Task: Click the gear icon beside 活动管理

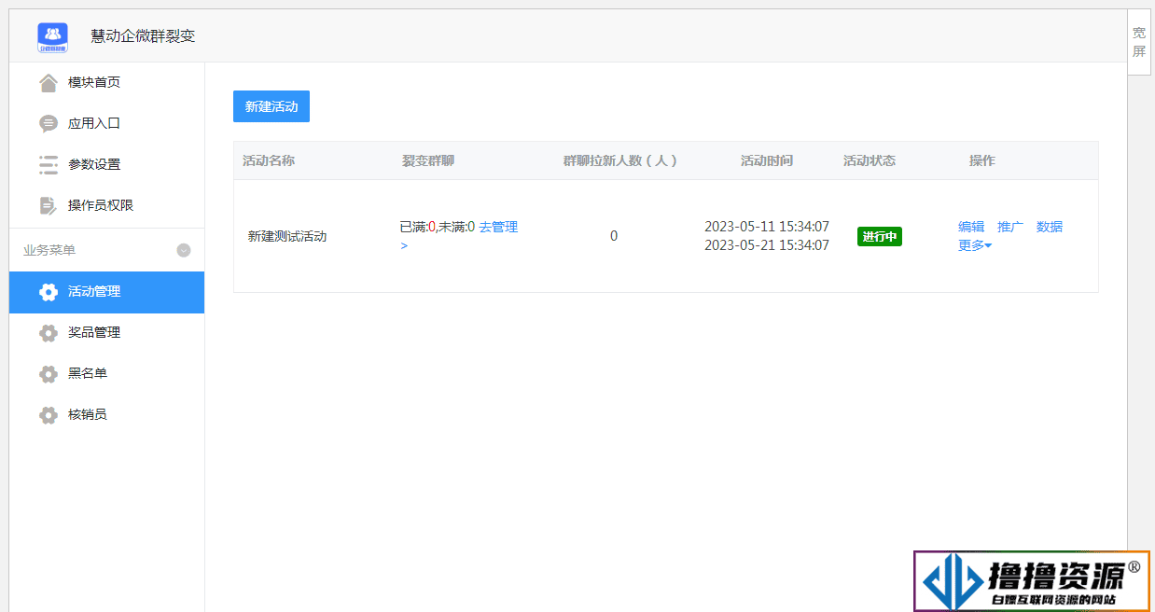Action: coord(49,292)
